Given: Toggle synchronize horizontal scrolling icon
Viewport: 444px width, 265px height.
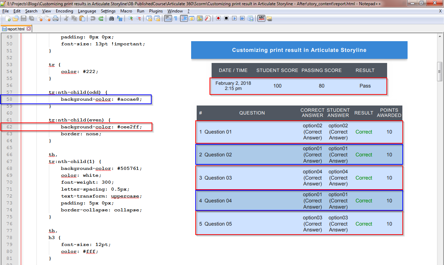Looking at the screenshot, I should point(157,18).
